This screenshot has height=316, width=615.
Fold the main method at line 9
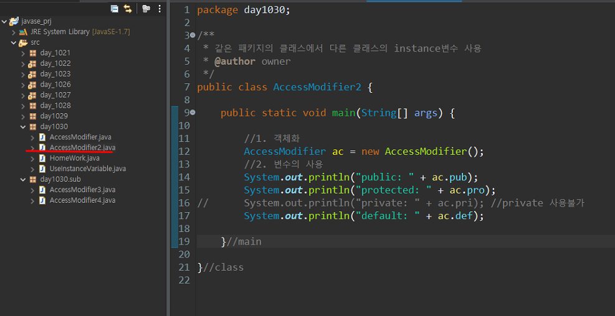(x=193, y=113)
